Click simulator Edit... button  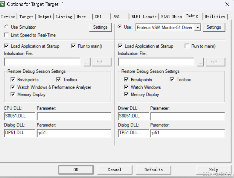click(102, 62)
